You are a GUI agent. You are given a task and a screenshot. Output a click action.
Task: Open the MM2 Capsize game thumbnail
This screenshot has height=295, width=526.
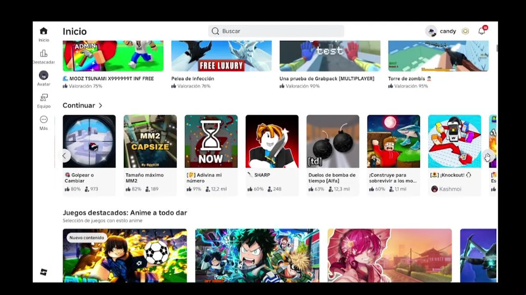coord(150,141)
